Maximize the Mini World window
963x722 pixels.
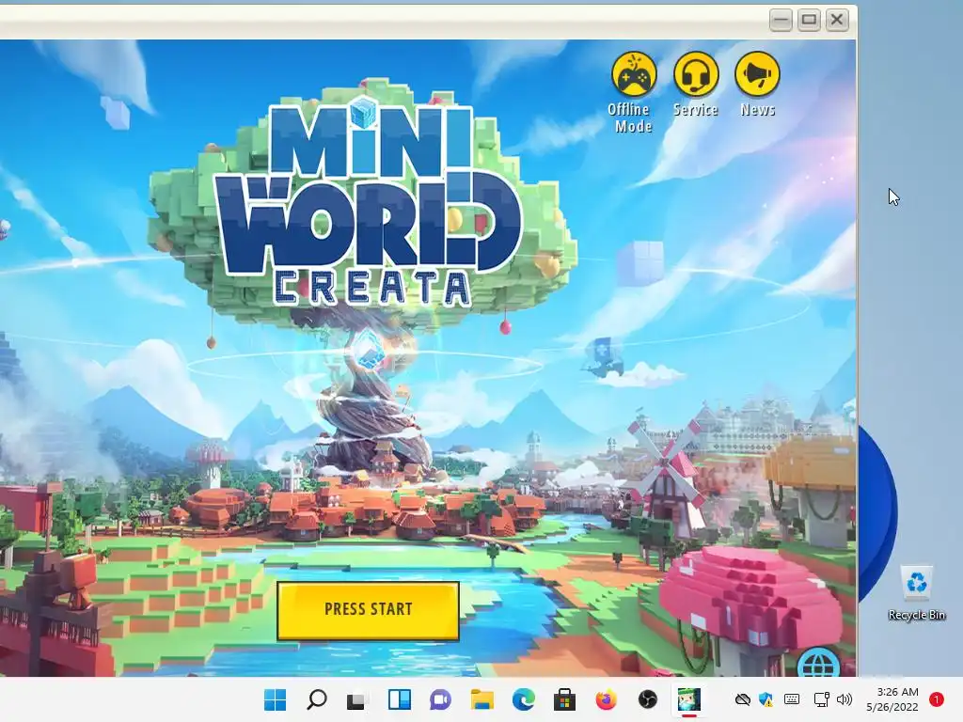point(809,20)
